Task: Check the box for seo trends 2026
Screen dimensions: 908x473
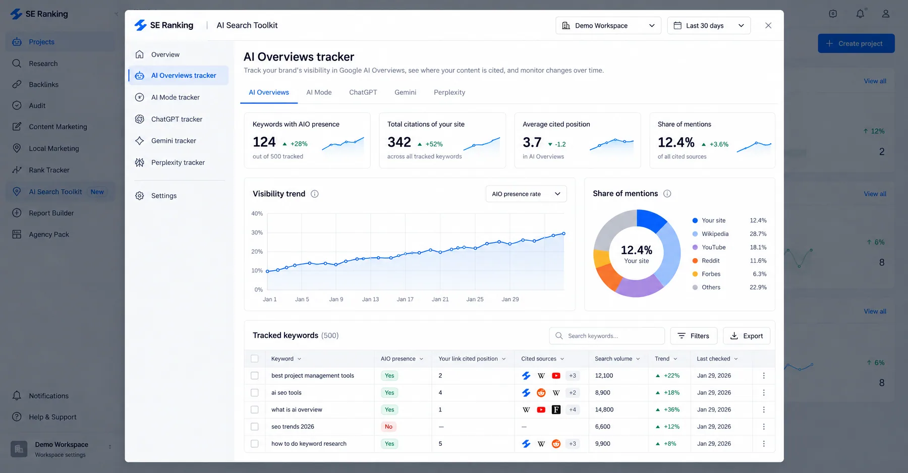Action: [255, 427]
